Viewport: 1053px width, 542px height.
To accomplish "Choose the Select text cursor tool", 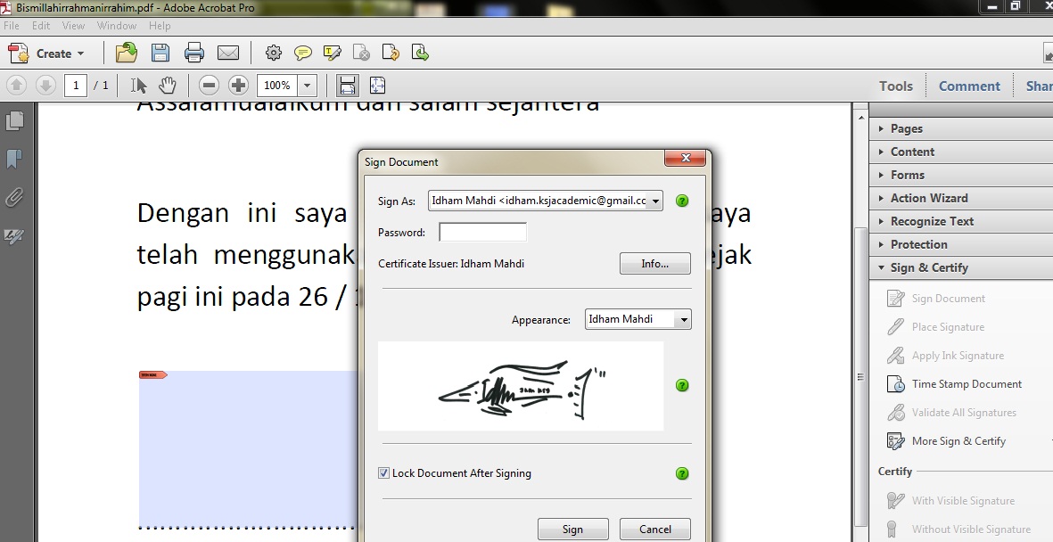I will [x=139, y=86].
